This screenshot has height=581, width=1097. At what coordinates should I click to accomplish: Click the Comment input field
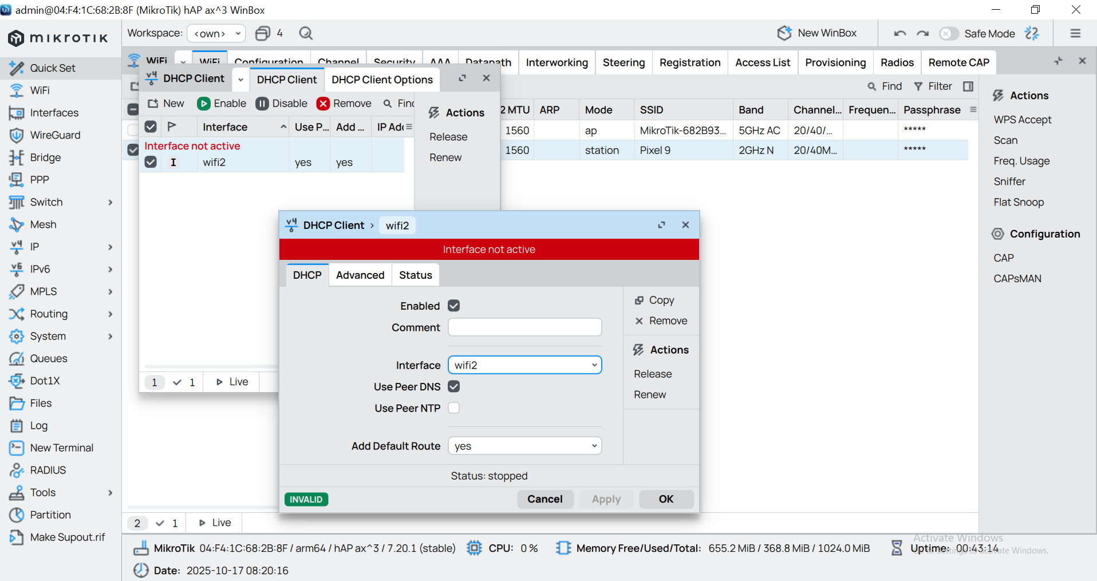(525, 327)
